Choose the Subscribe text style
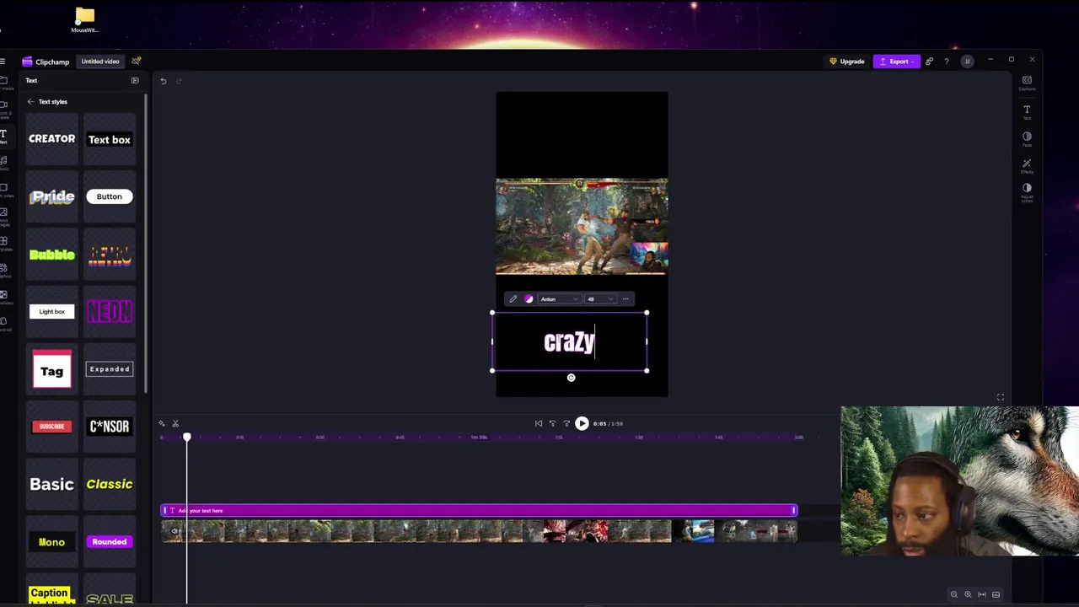The width and height of the screenshot is (1079, 607). pyautogui.click(x=52, y=427)
